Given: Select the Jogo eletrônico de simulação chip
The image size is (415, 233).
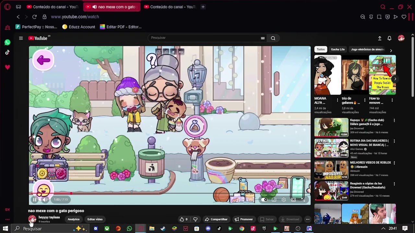Looking at the screenshot, I should click(x=368, y=50).
